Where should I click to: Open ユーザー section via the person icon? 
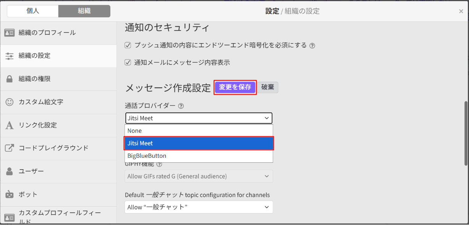pyautogui.click(x=10, y=172)
